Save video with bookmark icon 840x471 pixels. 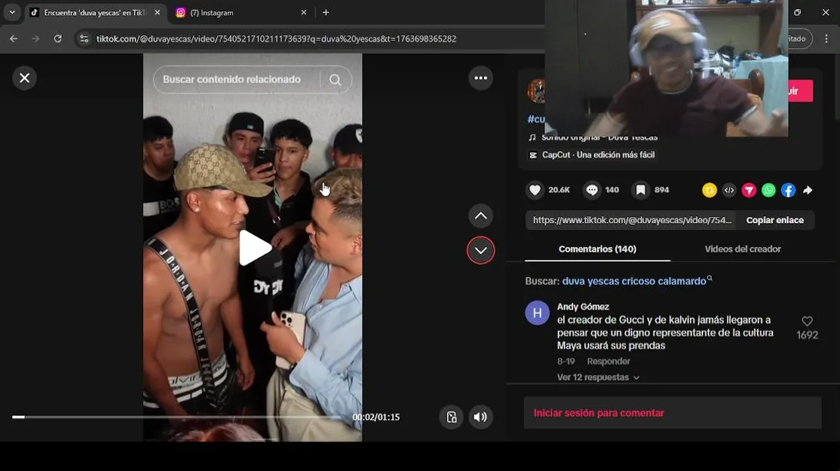tap(641, 190)
